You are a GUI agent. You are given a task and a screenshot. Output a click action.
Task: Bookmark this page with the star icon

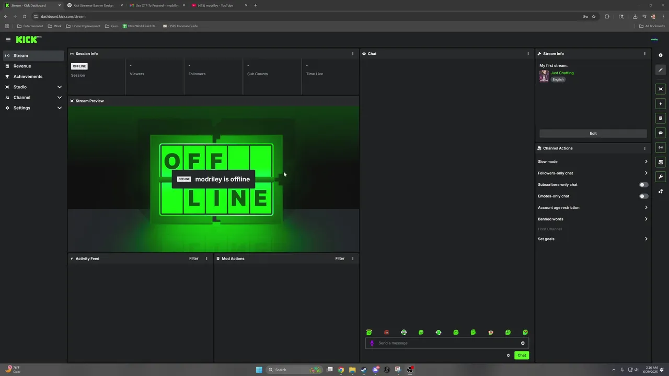click(594, 16)
